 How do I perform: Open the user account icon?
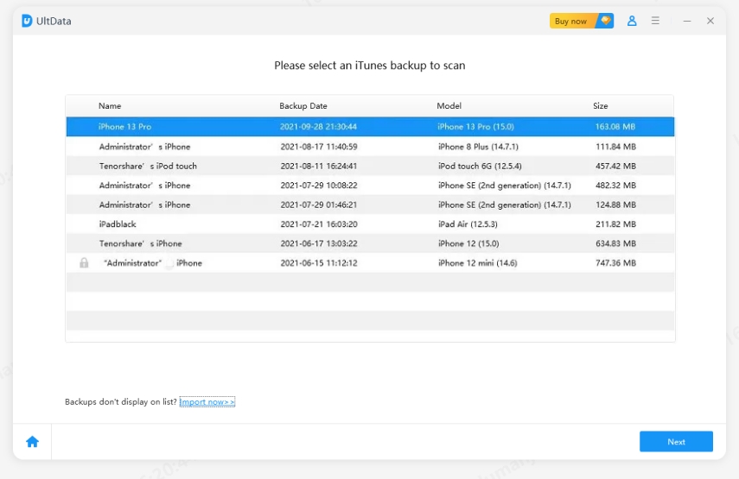click(x=632, y=21)
